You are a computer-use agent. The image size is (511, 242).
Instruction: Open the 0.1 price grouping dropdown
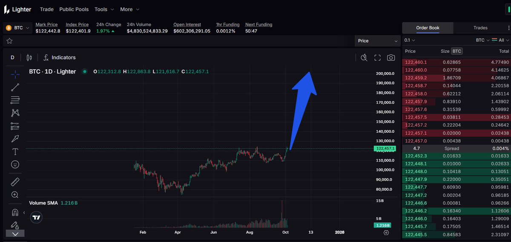410,40
